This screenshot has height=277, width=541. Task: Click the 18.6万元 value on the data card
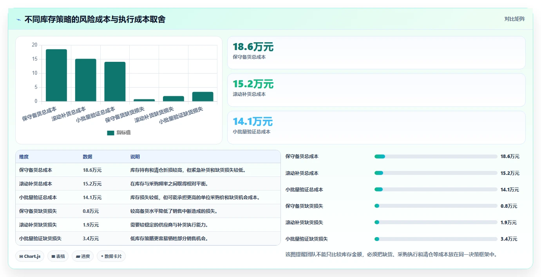pos(253,47)
